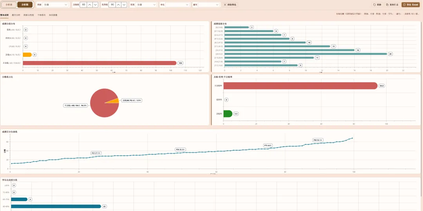Click the 导出 Excel file icon
The height and width of the screenshot is (211, 423).
click(404, 5)
